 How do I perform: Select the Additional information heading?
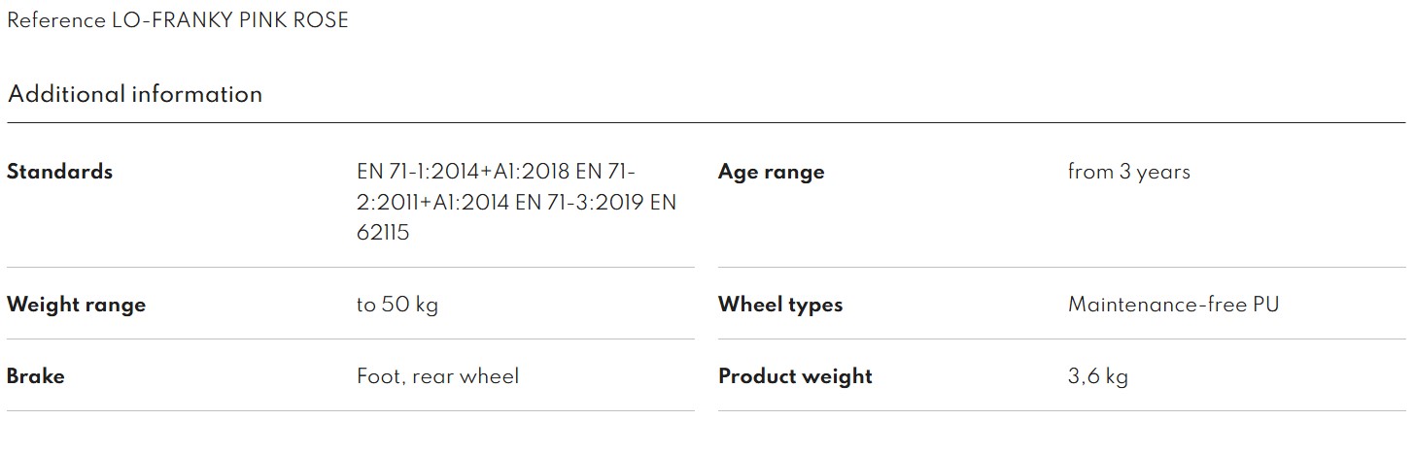135,94
